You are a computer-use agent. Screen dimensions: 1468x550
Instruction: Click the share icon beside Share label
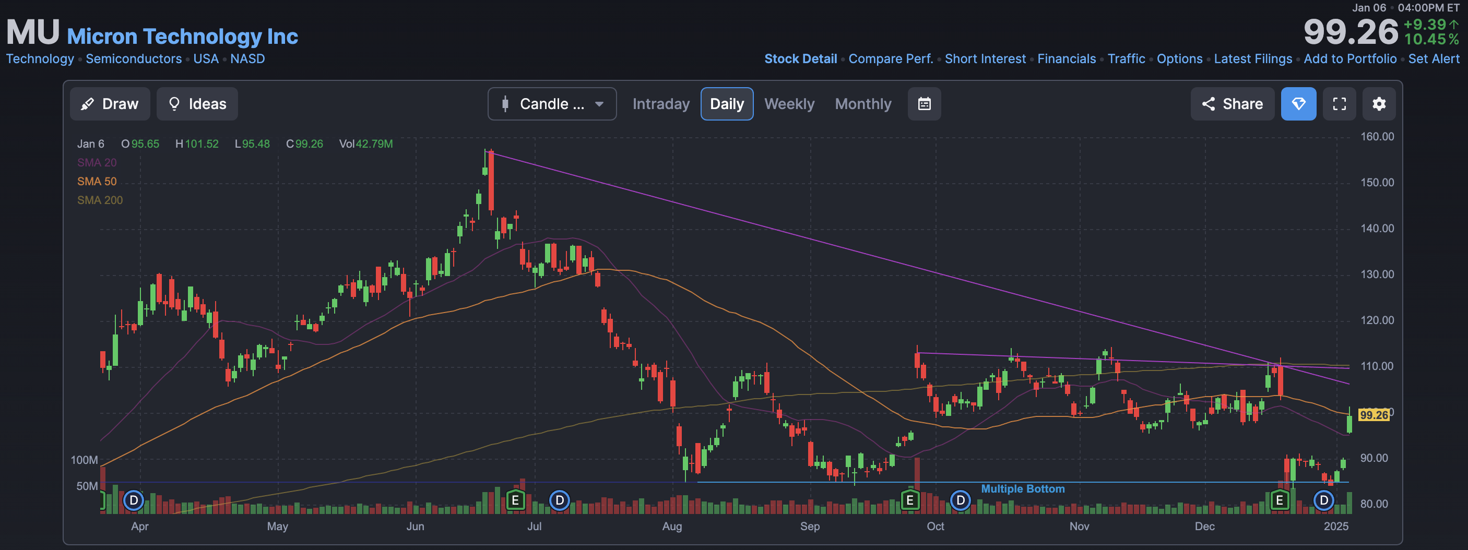1208,104
